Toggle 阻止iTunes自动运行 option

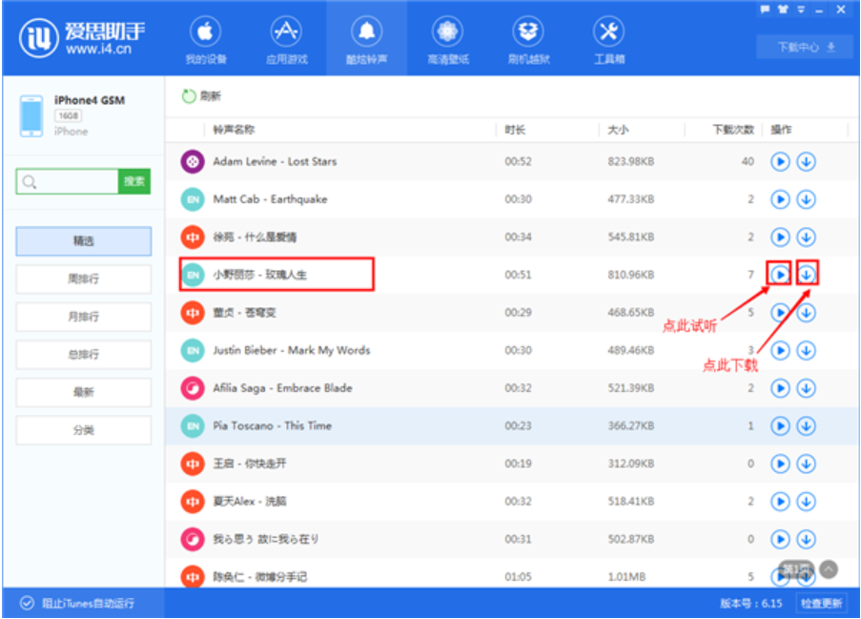click(27, 603)
